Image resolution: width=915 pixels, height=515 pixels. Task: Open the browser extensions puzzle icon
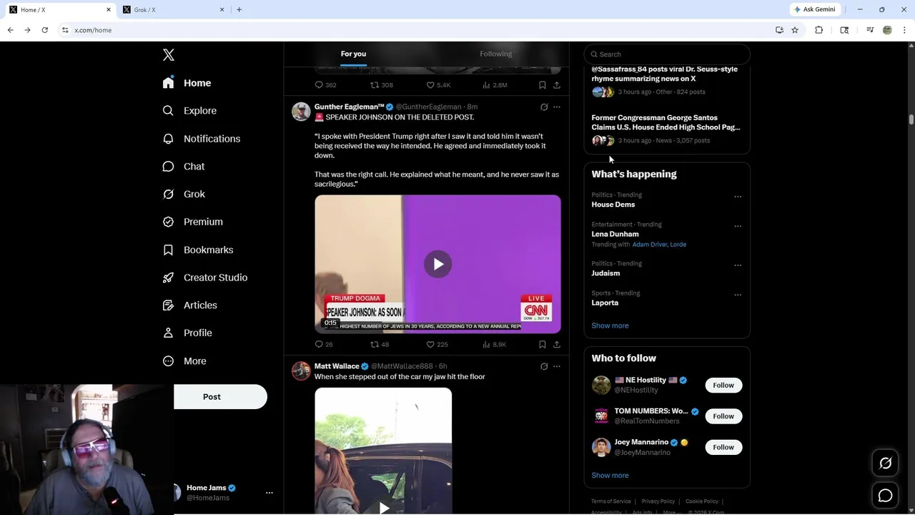(x=819, y=30)
